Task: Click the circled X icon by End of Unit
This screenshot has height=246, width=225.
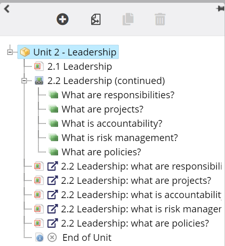Action: (x=52, y=237)
